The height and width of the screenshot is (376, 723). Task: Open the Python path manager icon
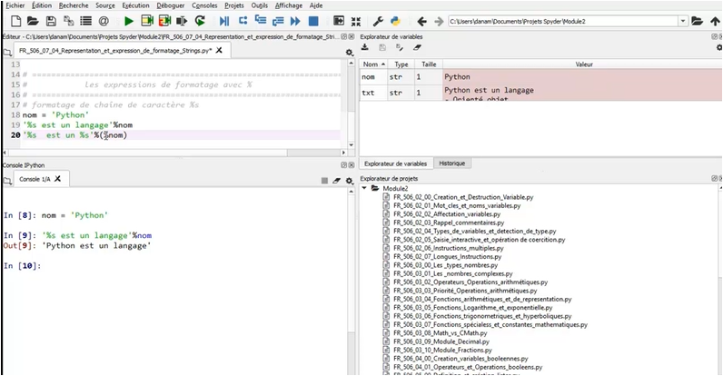coord(396,20)
